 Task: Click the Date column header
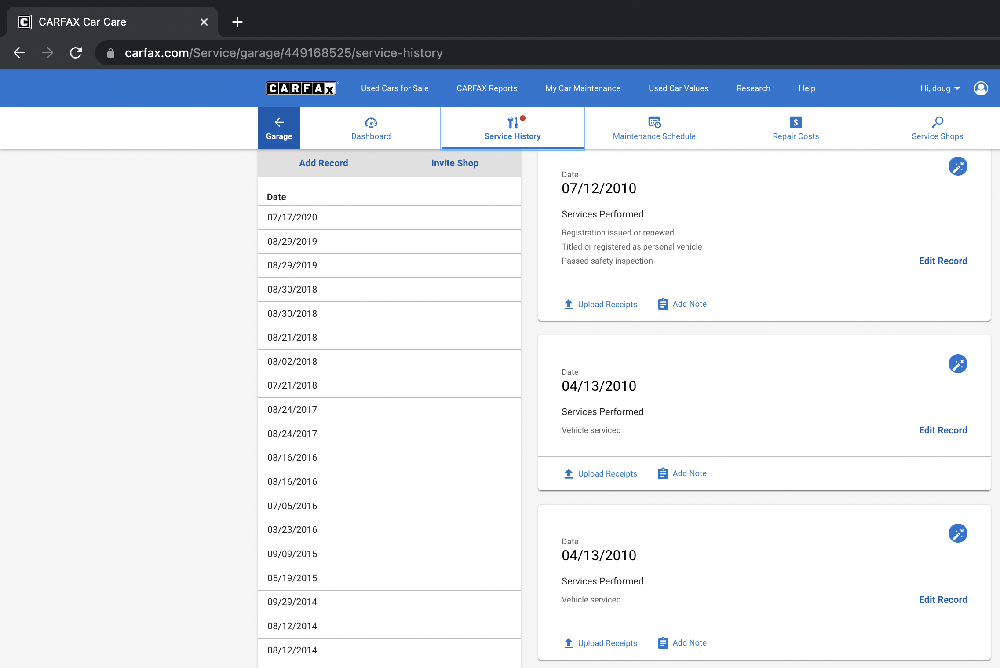pyautogui.click(x=276, y=197)
